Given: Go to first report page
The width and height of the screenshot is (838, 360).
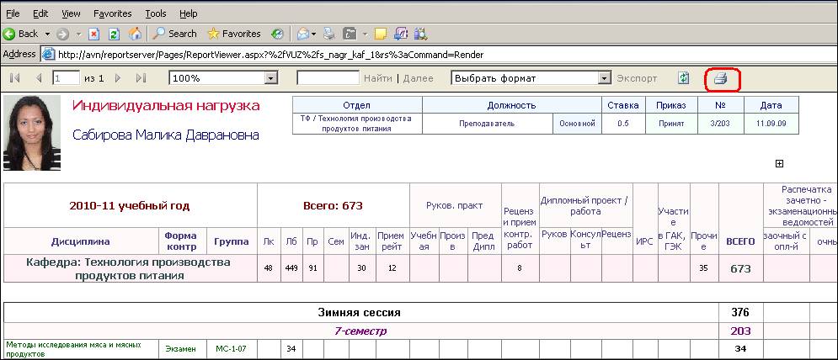Looking at the screenshot, I should click(15, 78).
